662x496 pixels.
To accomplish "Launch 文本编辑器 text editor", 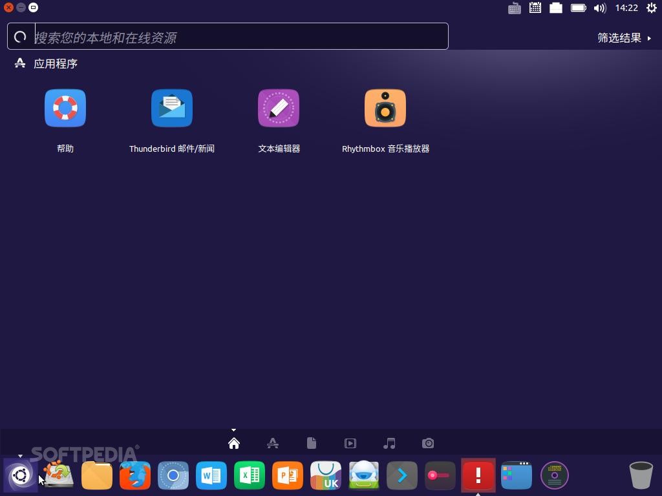I will coord(279,108).
